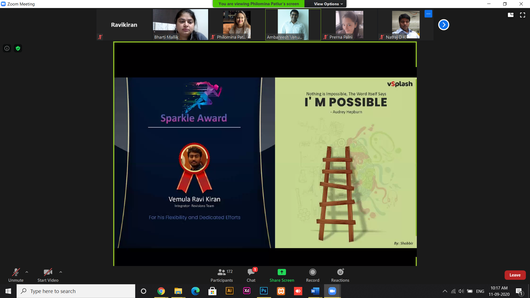The width and height of the screenshot is (530, 298).
Task: Start recording with the Record icon
Action: (x=312, y=272)
